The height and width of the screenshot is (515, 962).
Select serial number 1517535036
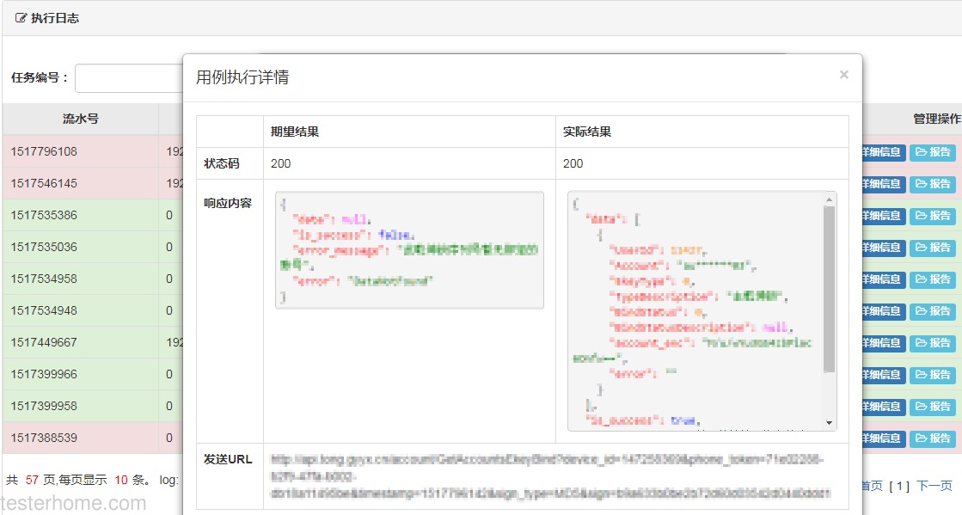pos(44,248)
